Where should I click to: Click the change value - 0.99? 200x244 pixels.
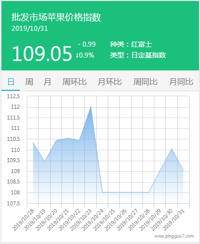(x=87, y=44)
